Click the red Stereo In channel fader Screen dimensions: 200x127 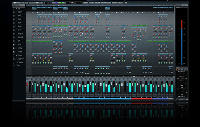pyautogui.click(x=27, y=84)
